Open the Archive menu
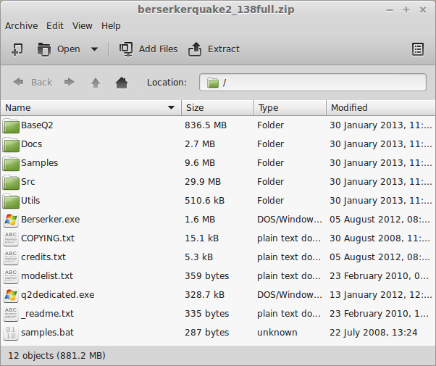The width and height of the screenshot is (436, 366). pyautogui.click(x=22, y=26)
